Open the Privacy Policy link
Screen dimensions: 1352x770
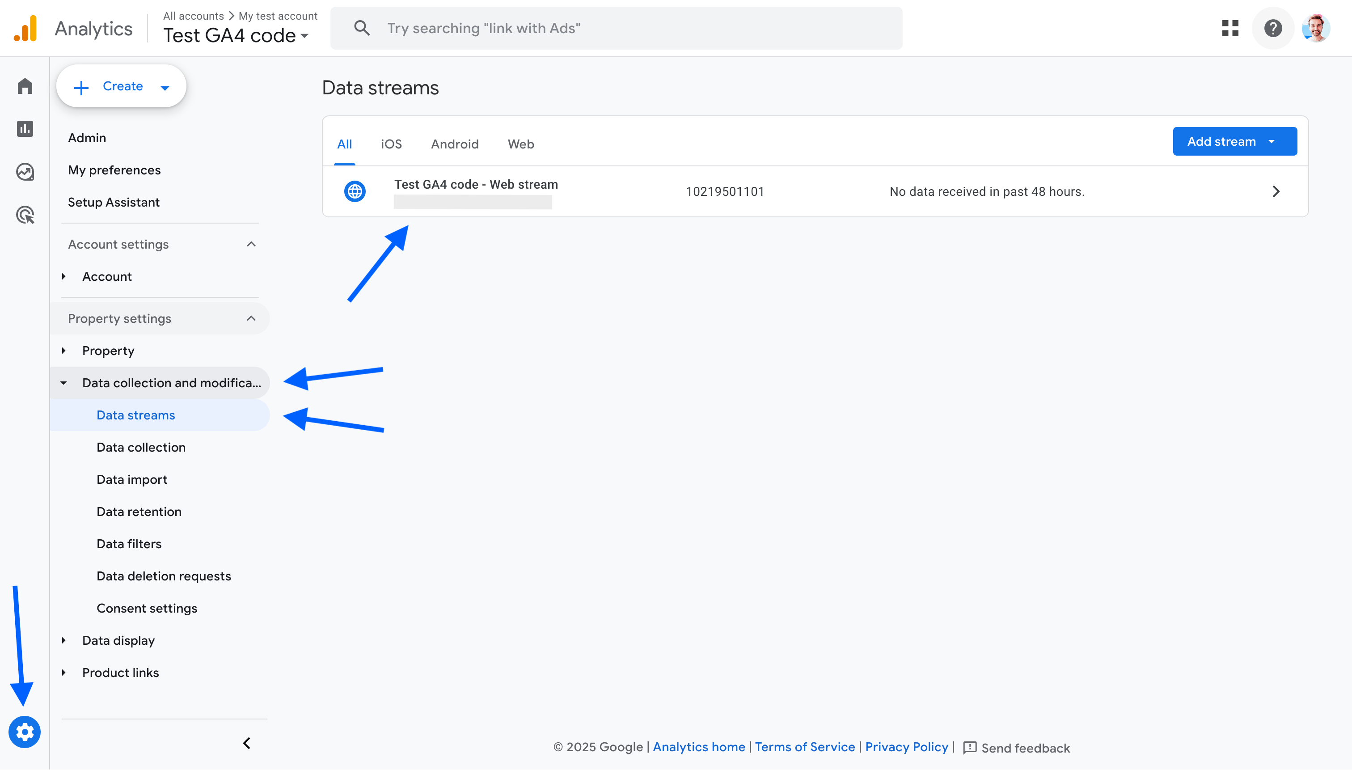pyautogui.click(x=907, y=747)
